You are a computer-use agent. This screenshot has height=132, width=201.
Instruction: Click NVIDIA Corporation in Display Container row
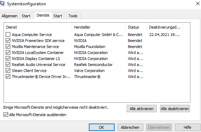[x=91, y=59]
